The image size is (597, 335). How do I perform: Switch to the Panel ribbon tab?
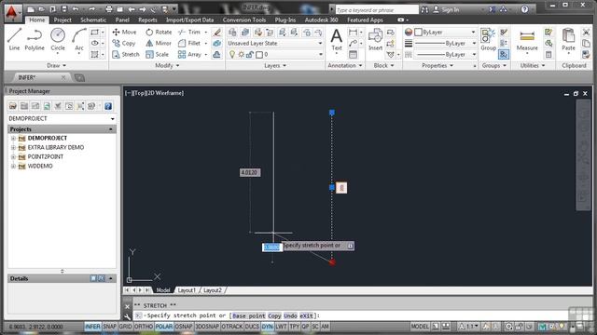pyautogui.click(x=122, y=20)
